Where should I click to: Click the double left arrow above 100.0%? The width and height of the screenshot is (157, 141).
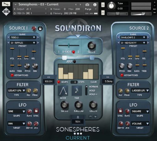tap(49, 77)
